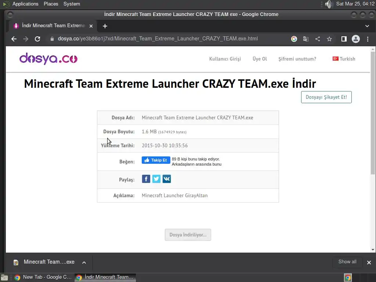376x282 pixels.
Task: Close the İndir Minecraft tab
Action: (91, 26)
